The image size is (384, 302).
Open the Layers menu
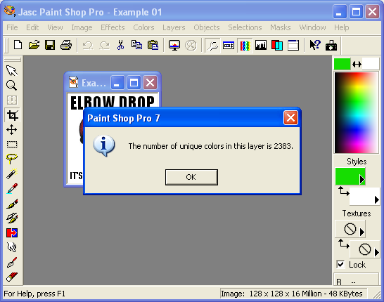tap(174, 27)
